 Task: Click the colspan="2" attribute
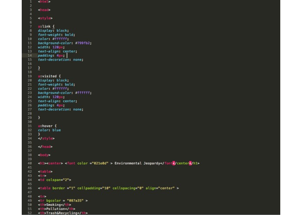click(x=58, y=180)
